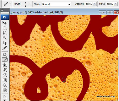Minimize the _honey.psd document window

(102, 12)
